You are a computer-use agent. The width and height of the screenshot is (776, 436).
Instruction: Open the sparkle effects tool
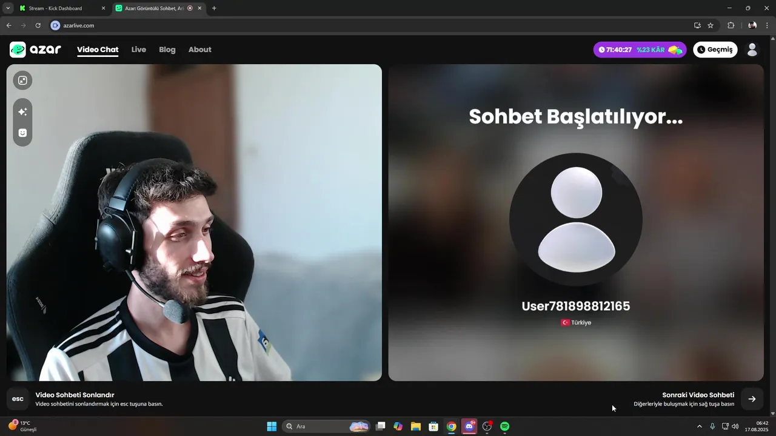(22, 111)
